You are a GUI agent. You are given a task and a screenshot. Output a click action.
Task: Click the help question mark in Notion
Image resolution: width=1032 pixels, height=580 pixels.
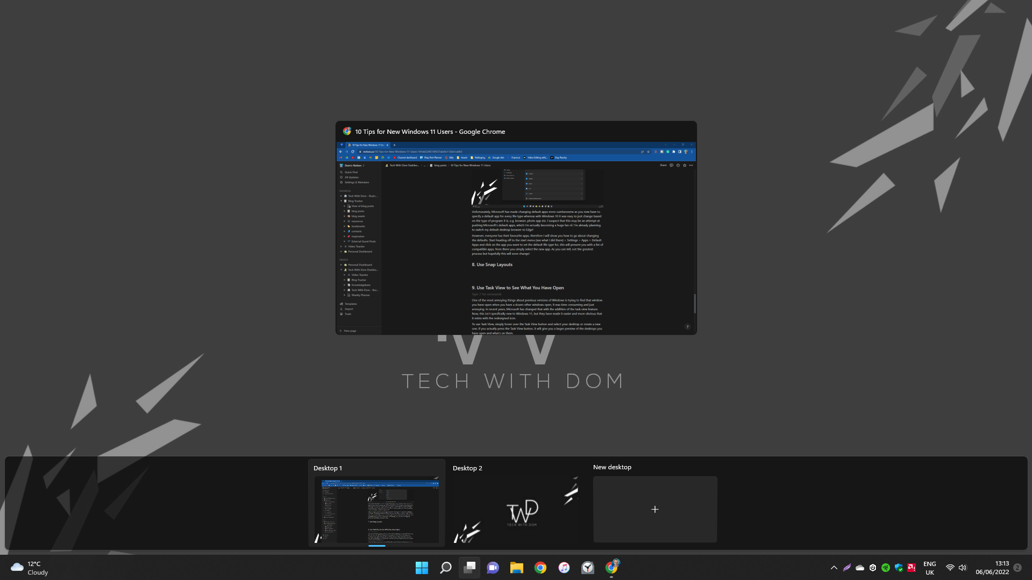(687, 326)
